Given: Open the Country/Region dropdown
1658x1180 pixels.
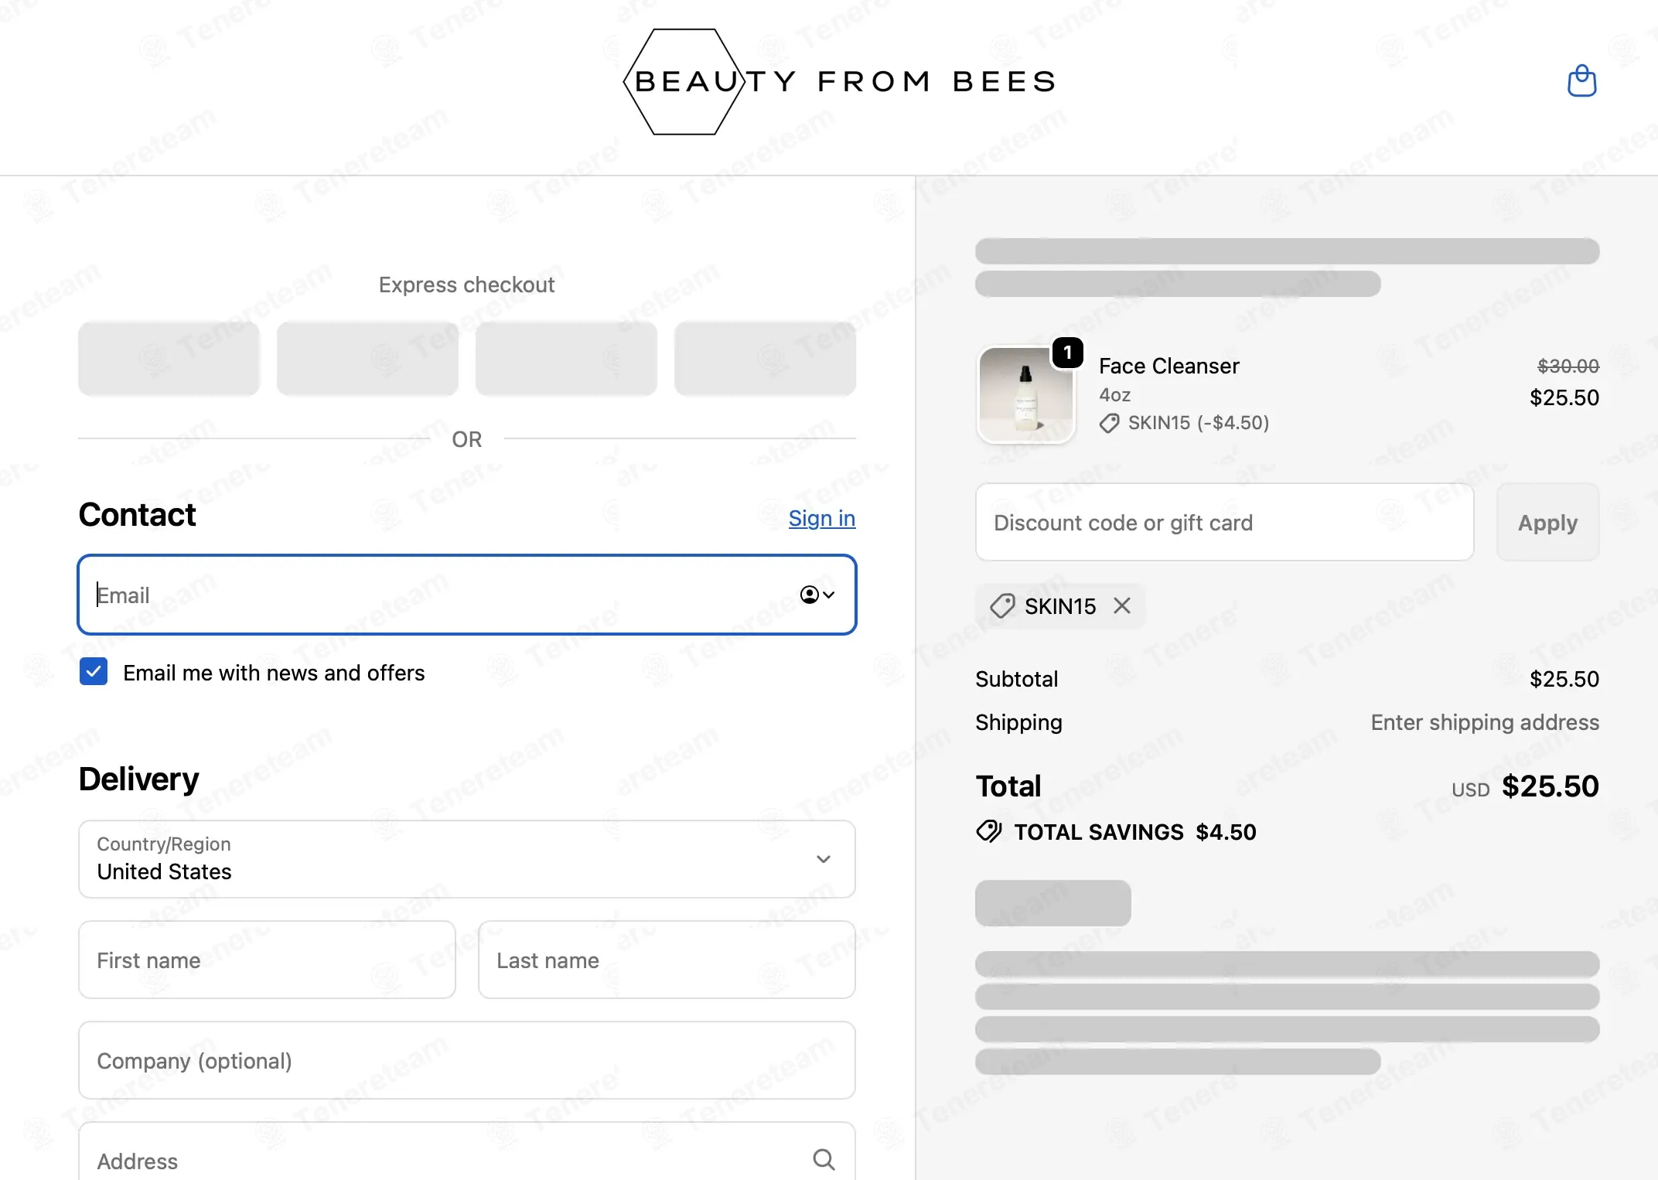Looking at the screenshot, I should coord(467,859).
